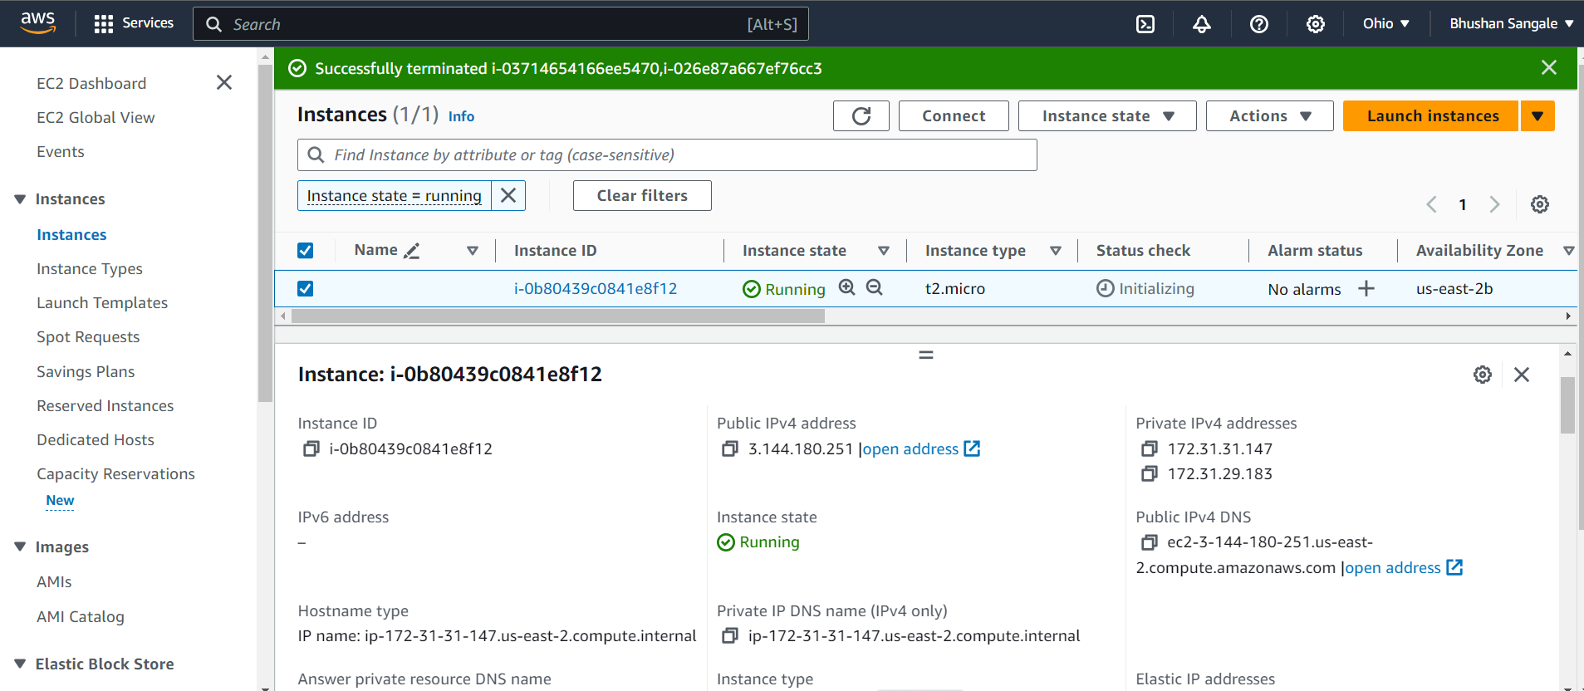Open the notifications bell
The image size is (1584, 691).
click(x=1202, y=24)
